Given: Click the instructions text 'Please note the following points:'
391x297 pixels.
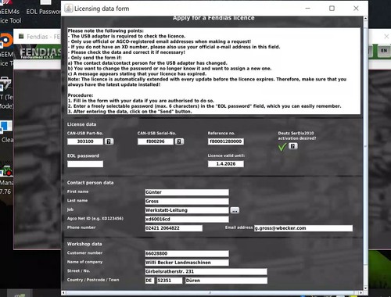Looking at the screenshot, I should 106,30.
